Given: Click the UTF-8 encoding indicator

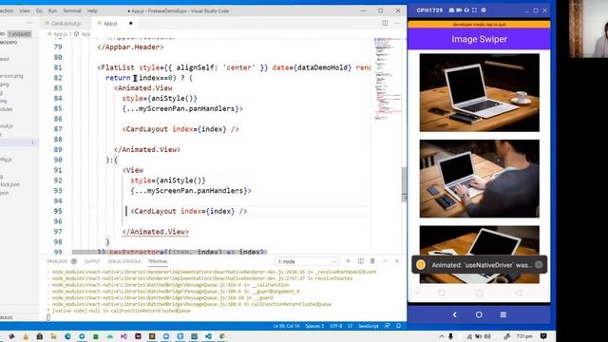Looking at the screenshot, I should [335, 326].
